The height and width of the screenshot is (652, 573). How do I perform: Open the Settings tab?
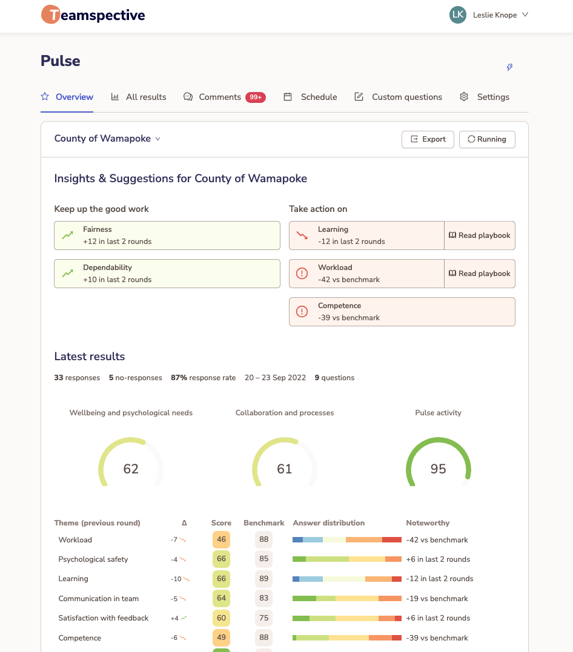point(485,97)
